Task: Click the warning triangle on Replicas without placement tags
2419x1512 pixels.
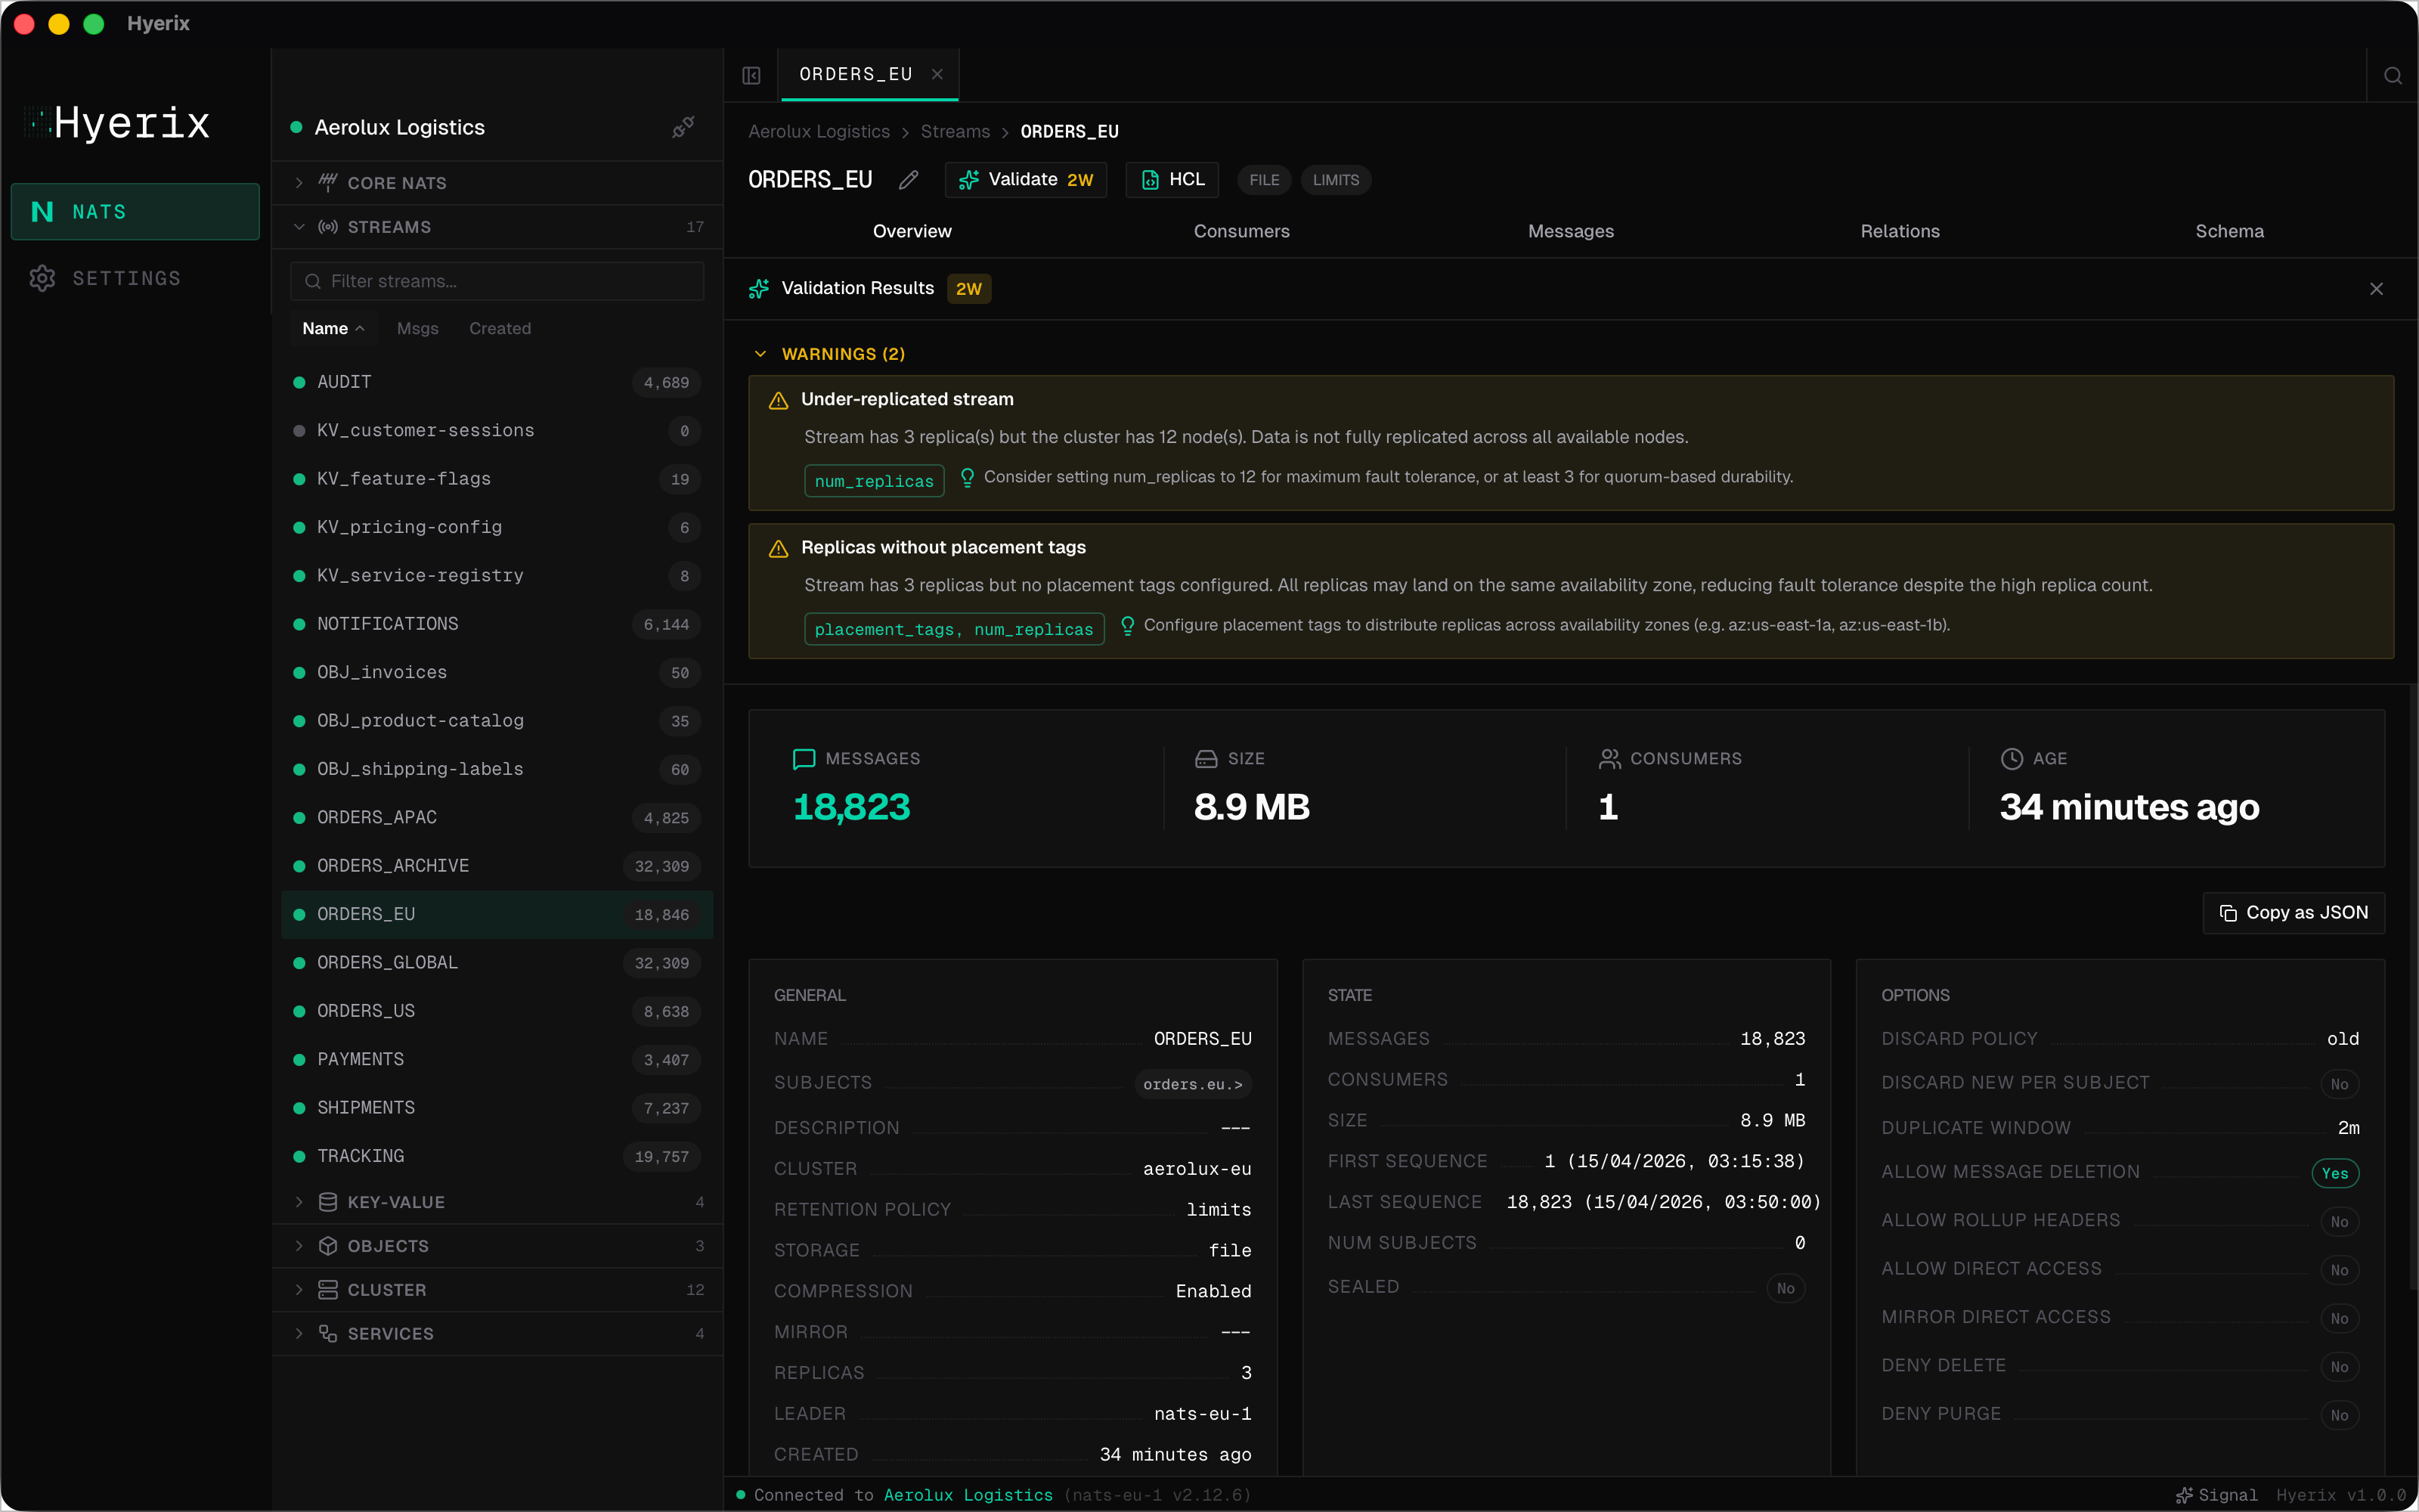Action: (x=779, y=548)
